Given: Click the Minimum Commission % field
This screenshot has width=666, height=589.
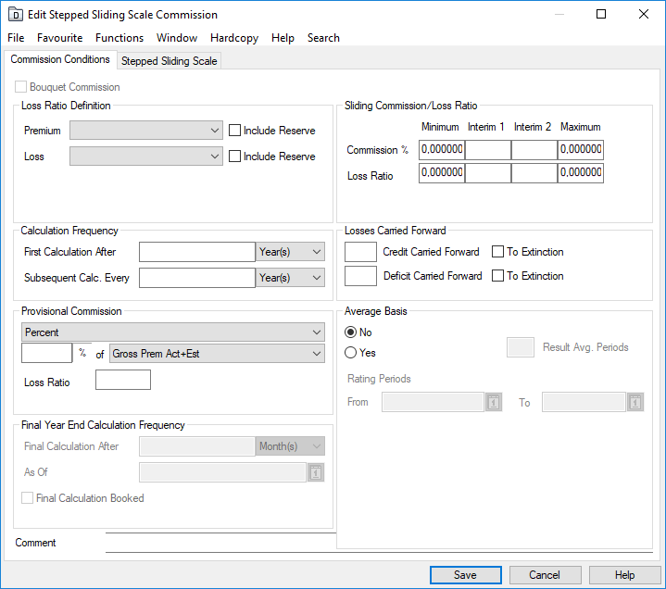Looking at the screenshot, I should 441,150.
